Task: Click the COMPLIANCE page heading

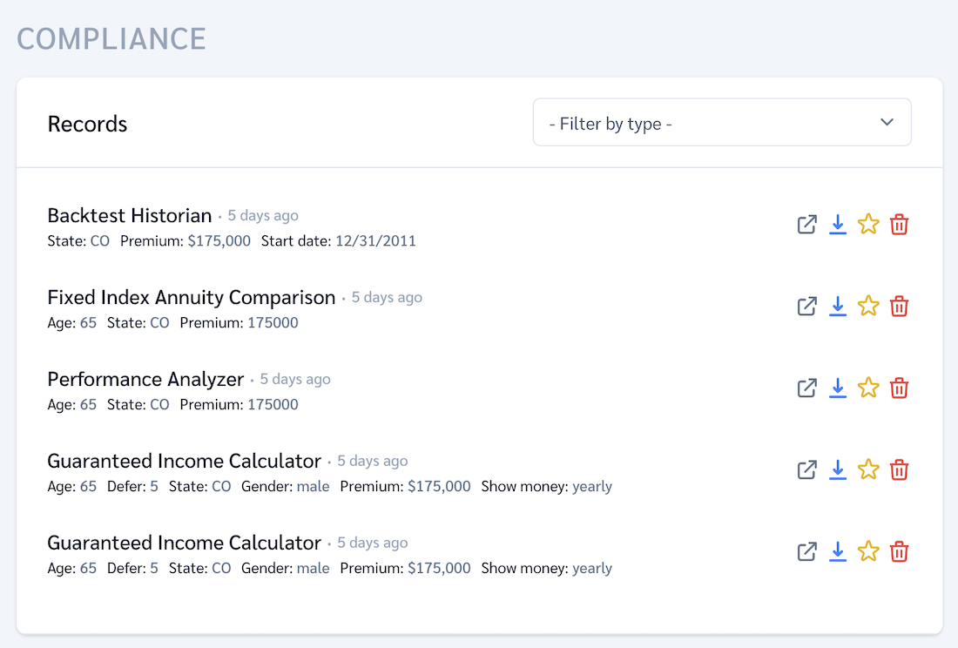Action: tap(111, 38)
